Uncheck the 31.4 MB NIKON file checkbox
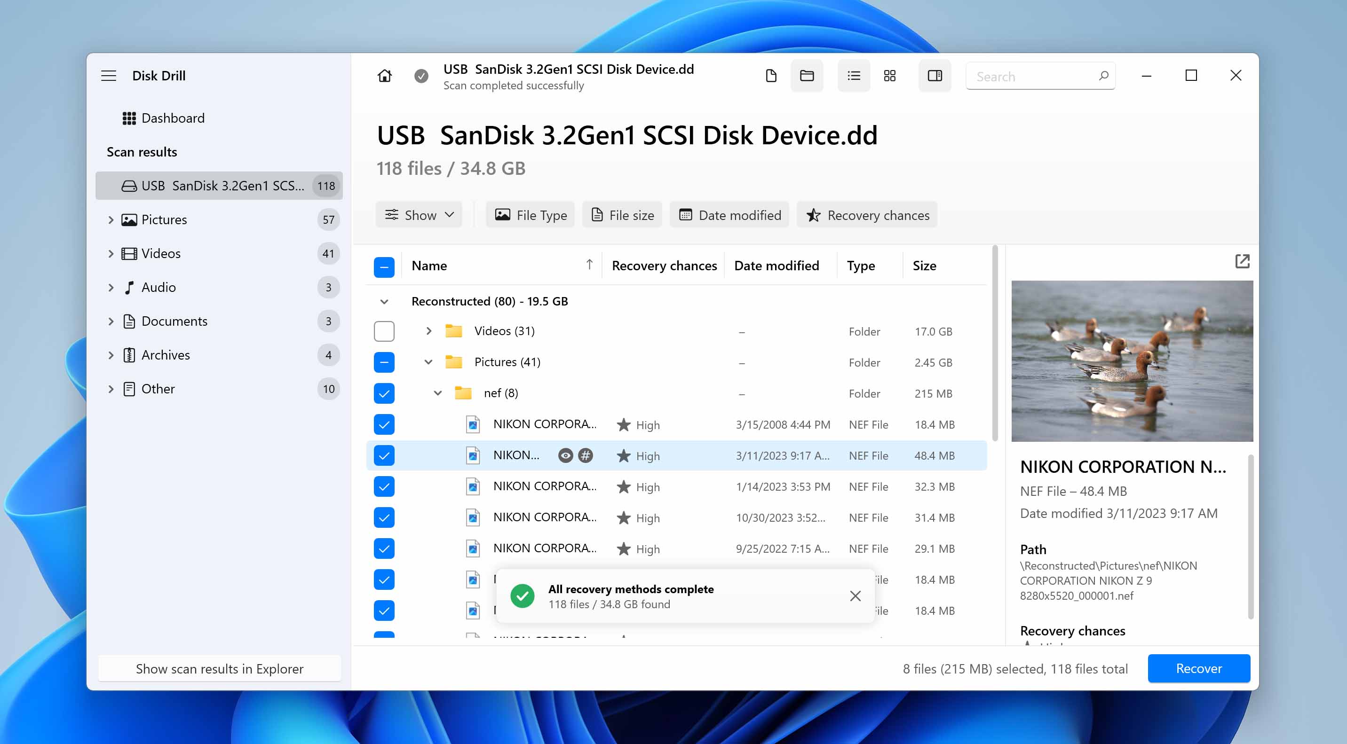This screenshot has height=744, width=1347. click(x=384, y=518)
